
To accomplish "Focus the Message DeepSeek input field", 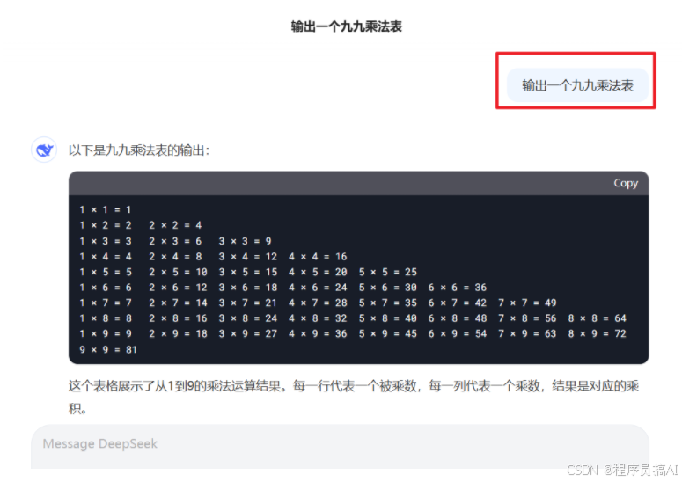I will click(x=340, y=446).
